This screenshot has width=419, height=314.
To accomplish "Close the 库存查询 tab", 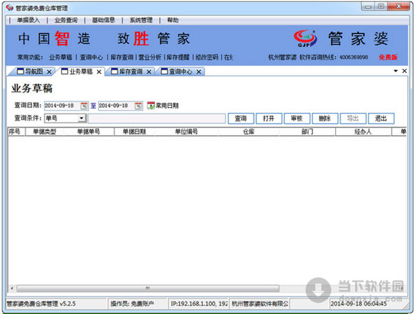I will click(x=149, y=72).
